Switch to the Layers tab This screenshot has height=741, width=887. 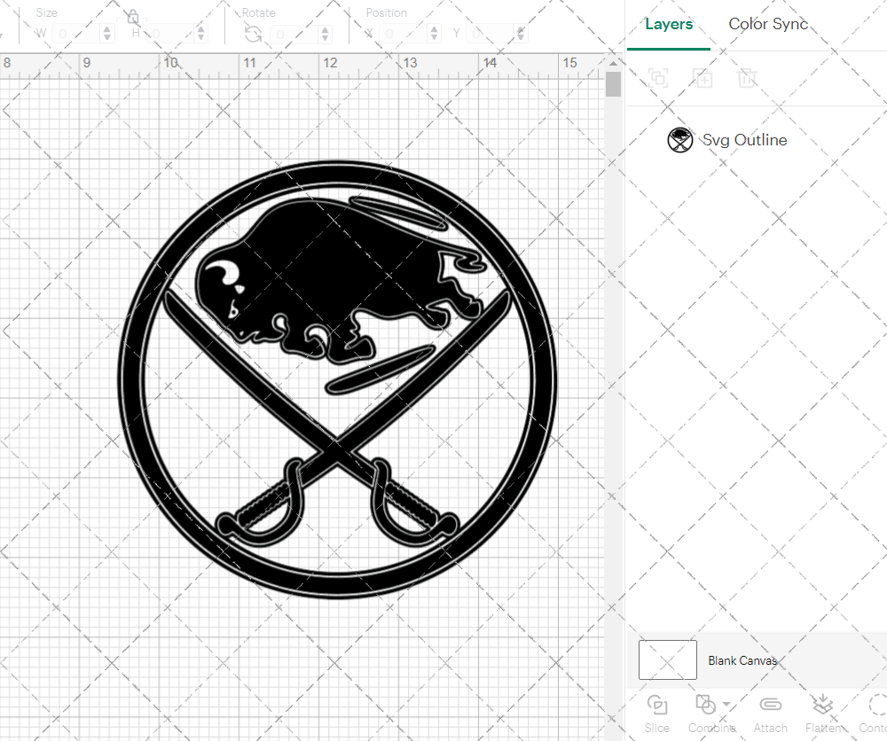coord(669,24)
